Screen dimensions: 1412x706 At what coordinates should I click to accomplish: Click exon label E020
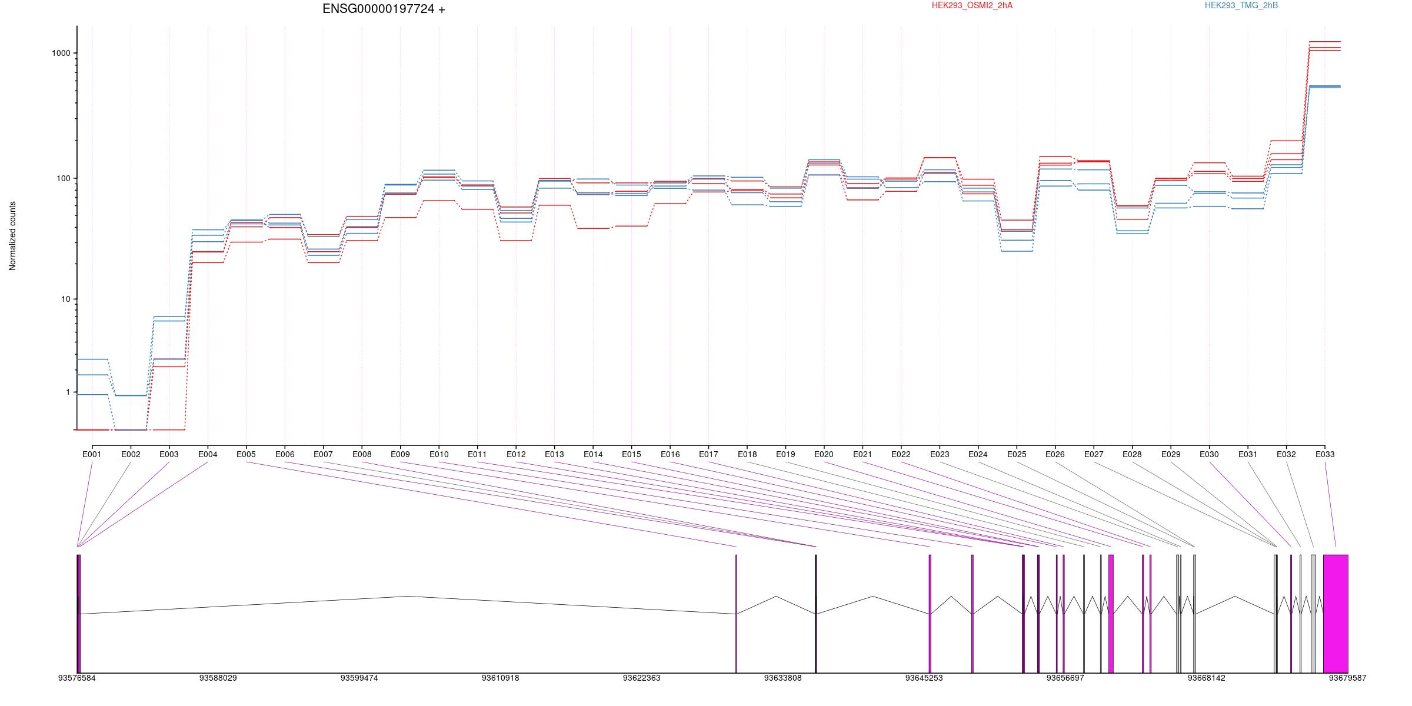pyautogui.click(x=824, y=454)
